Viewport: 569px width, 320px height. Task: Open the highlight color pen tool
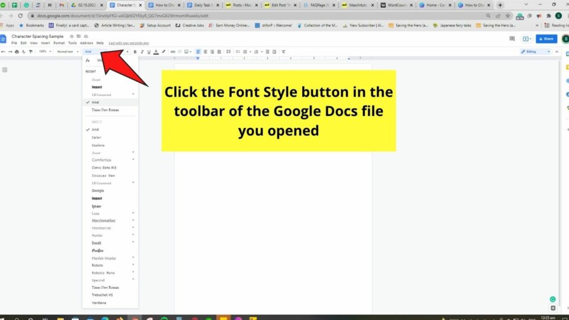point(164,52)
